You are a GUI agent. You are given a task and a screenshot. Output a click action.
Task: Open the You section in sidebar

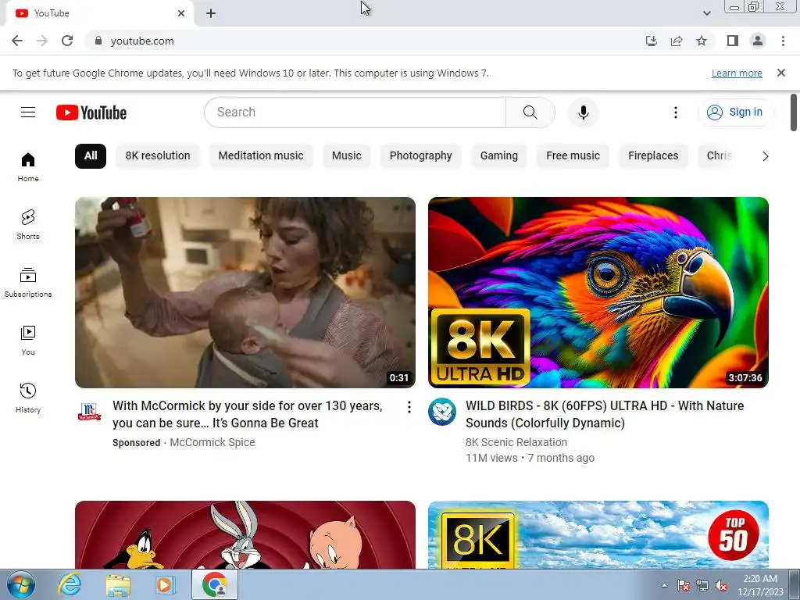(x=28, y=341)
